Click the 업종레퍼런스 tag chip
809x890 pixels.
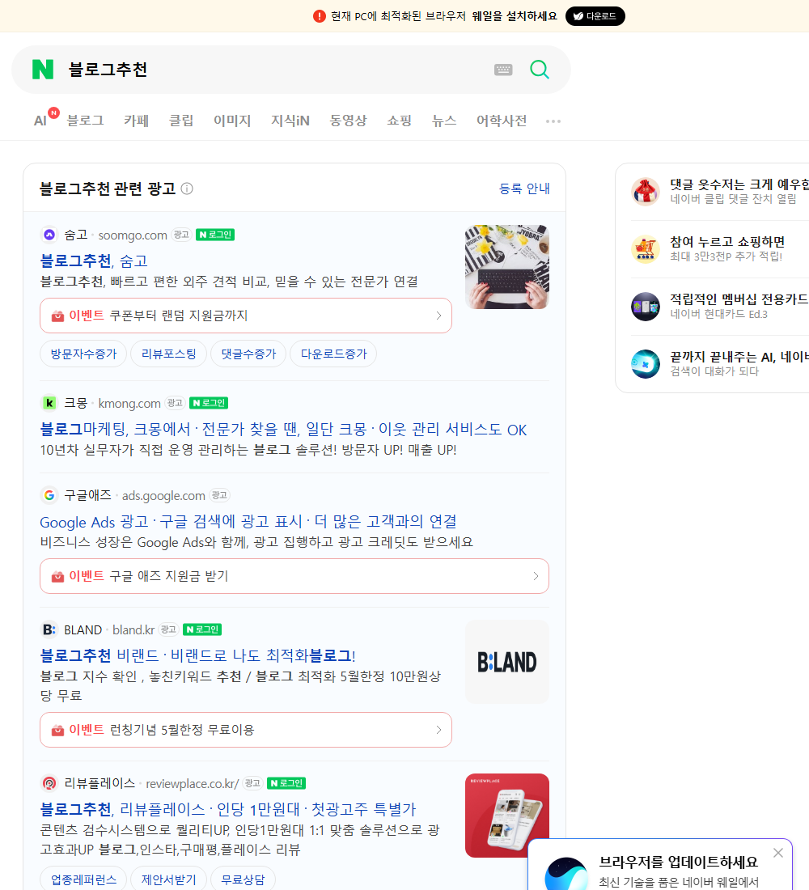pos(83,879)
